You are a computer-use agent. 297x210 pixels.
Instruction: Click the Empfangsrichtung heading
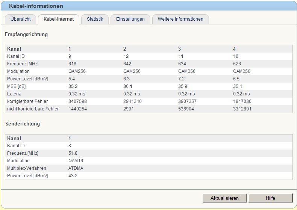[26, 35]
